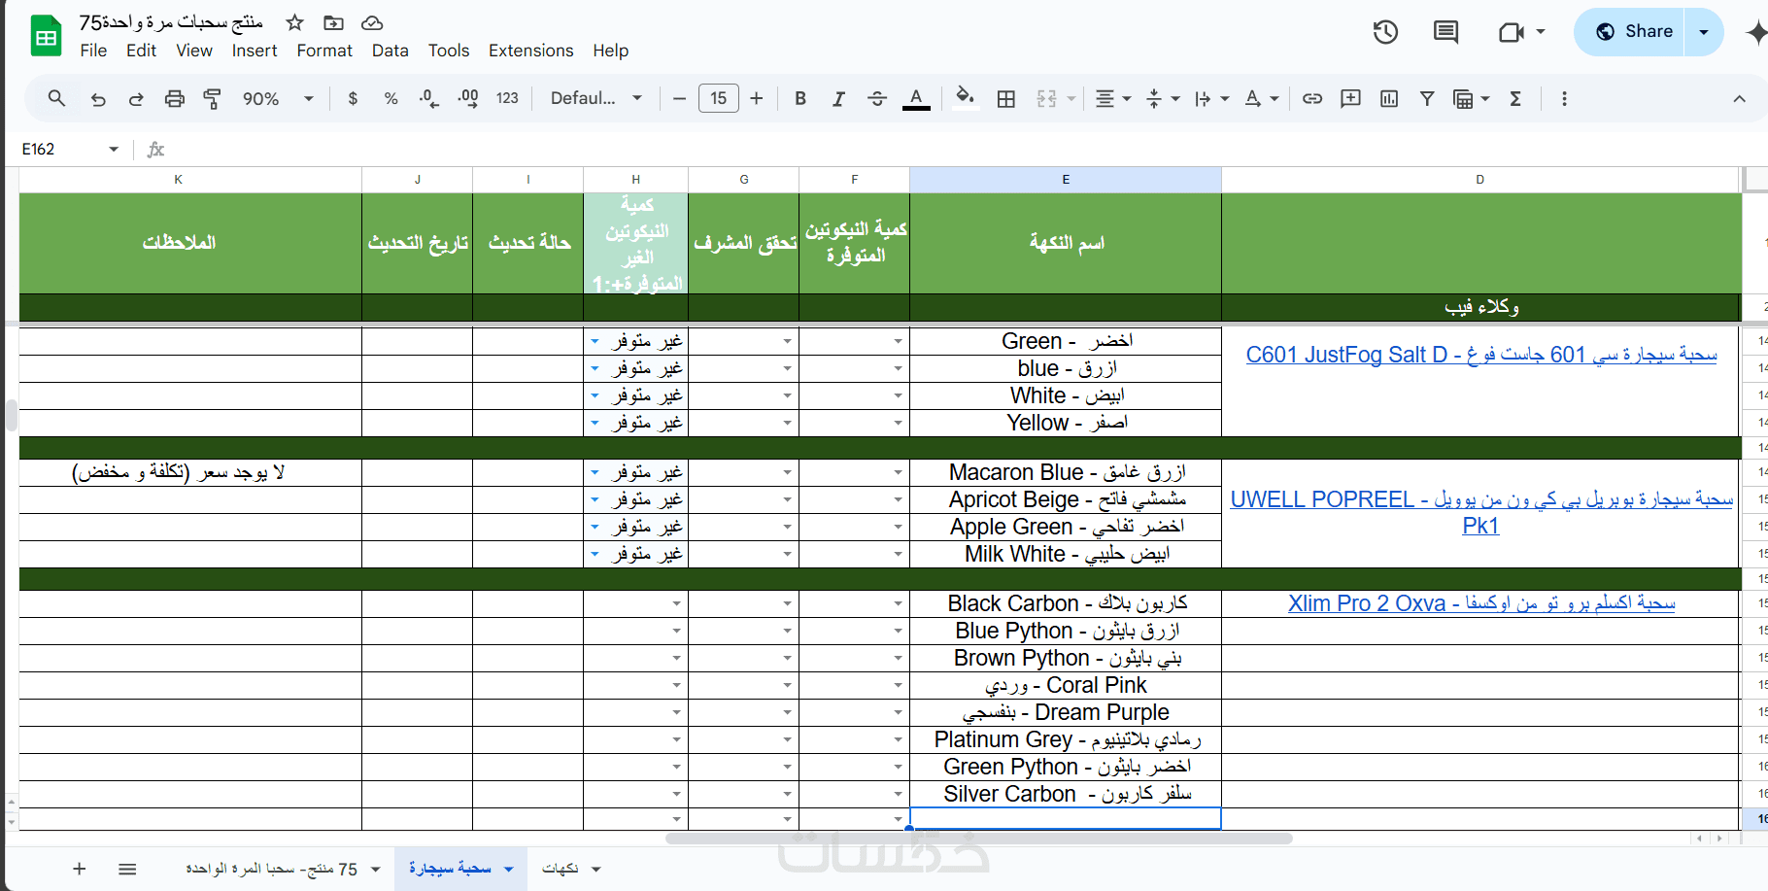Open the C601 JustFog Salt D link
The width and height of the screenshot is (1768, 891).
(1481, 355)
